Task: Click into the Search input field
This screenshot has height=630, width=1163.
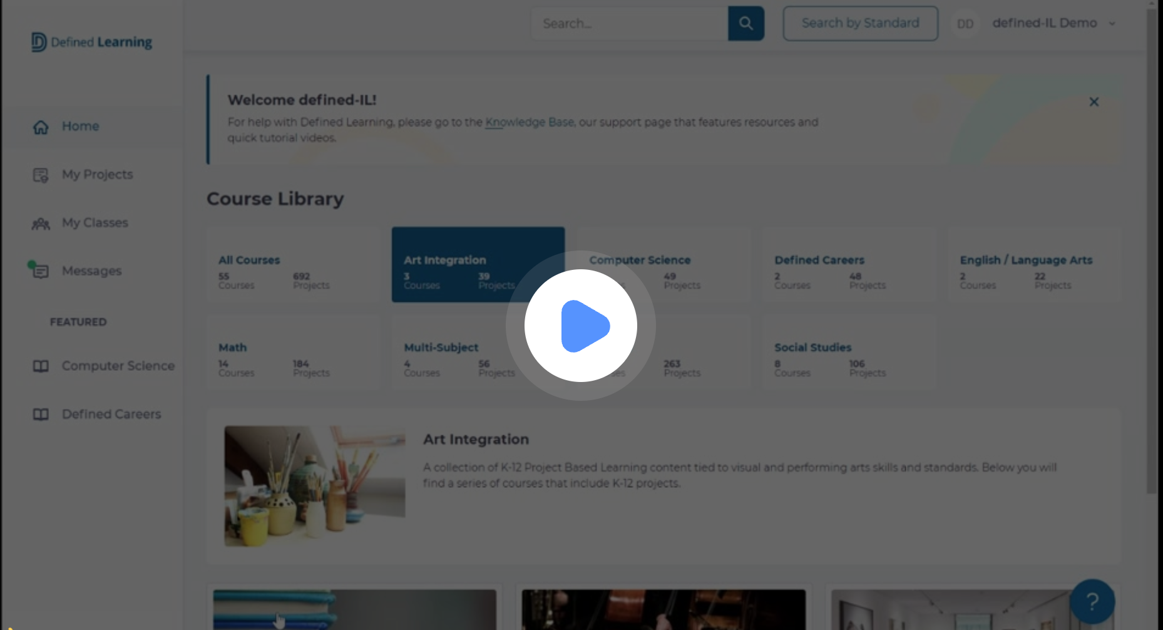Action: pos(630,23)
